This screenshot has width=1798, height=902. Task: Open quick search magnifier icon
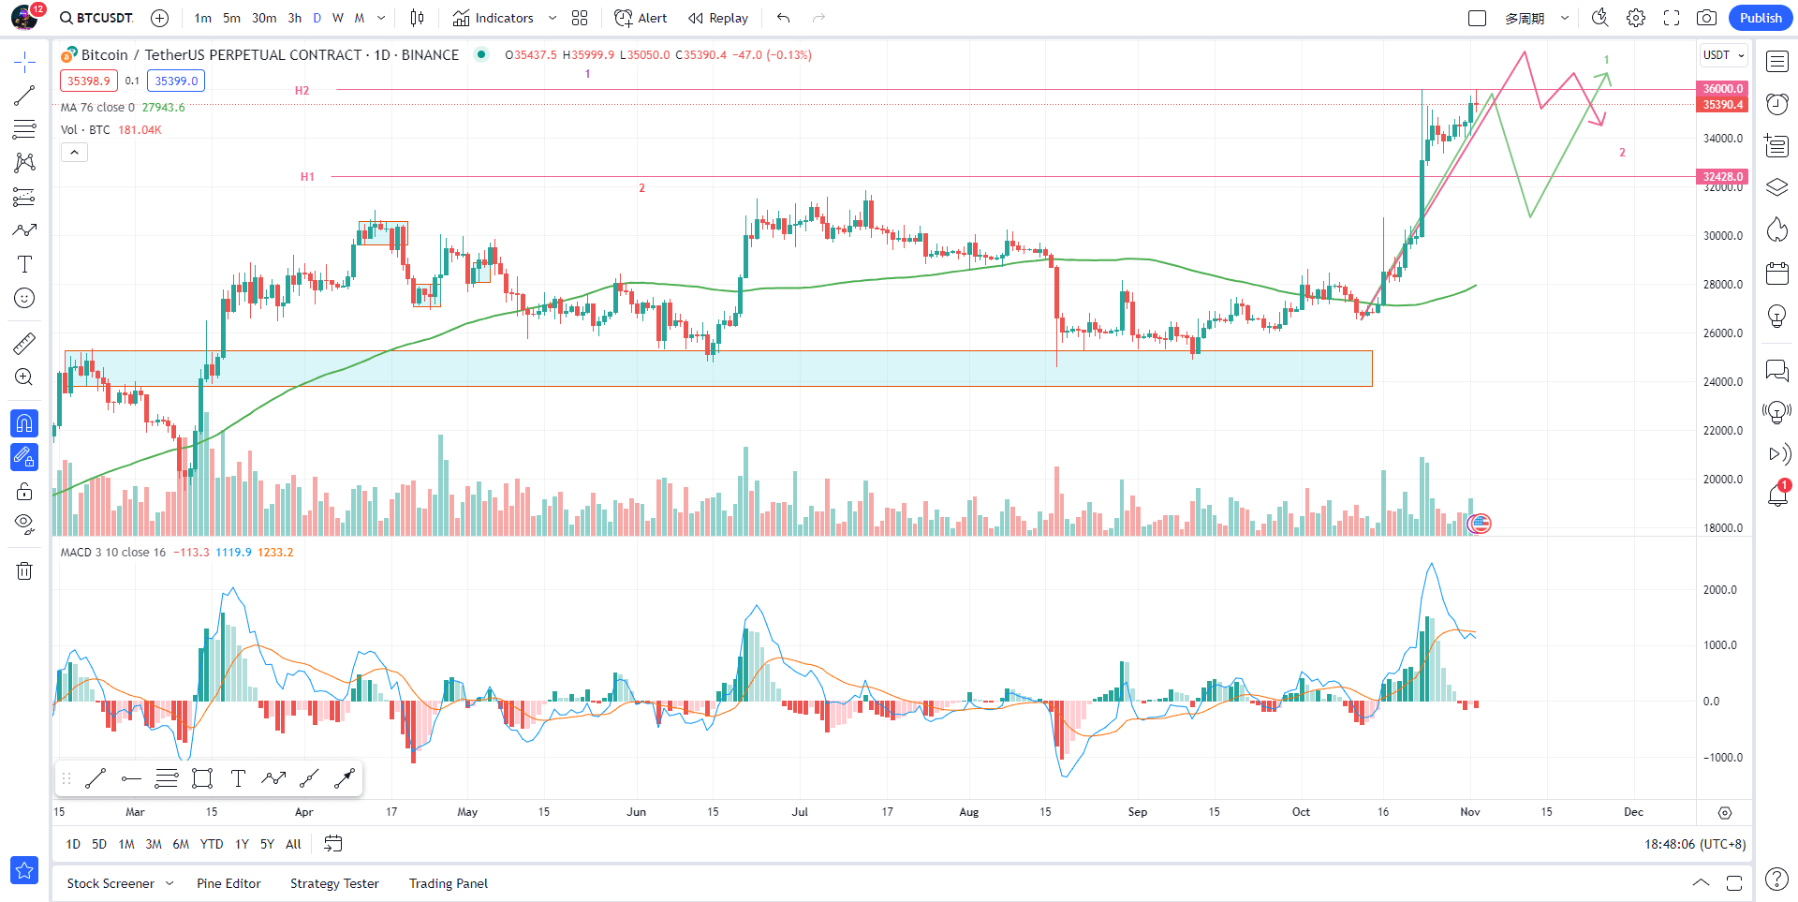click(x=1600, y=18)
